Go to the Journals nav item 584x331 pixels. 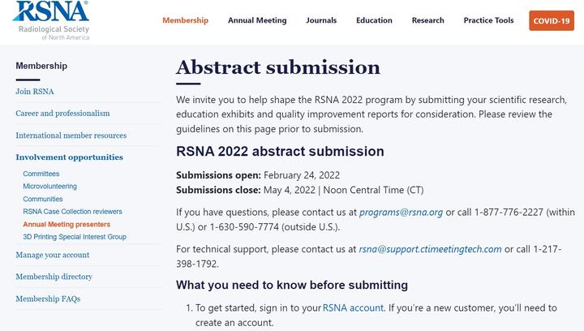click(321, 20)
